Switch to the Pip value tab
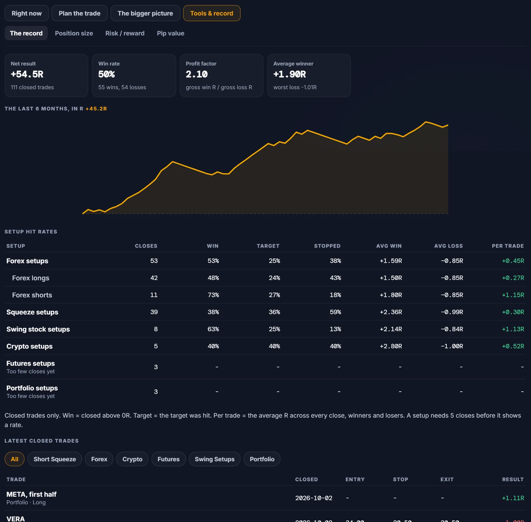Screen dimensions: 531x522 click(x=171, y=33)
